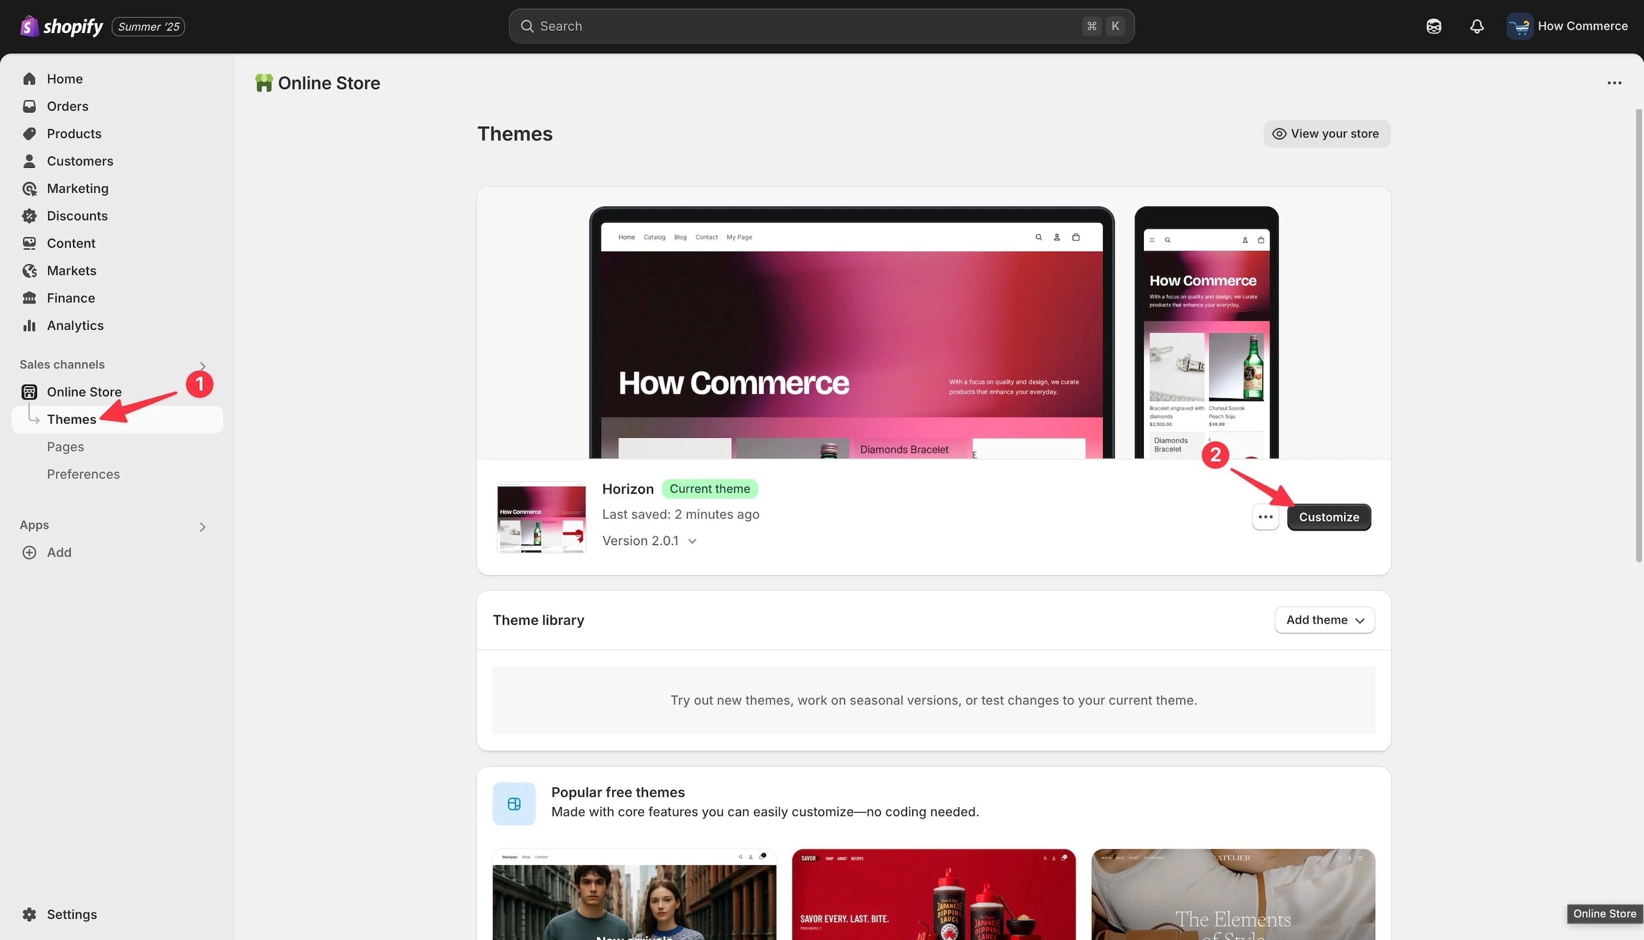
Task: Click the Shopify logo in top bar
Action: pos(62,26)
